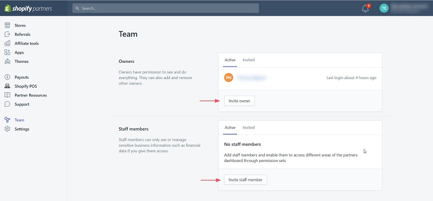The image size is (433, 201).
Task: Click the Owners section heading
Action: [127, 61]
